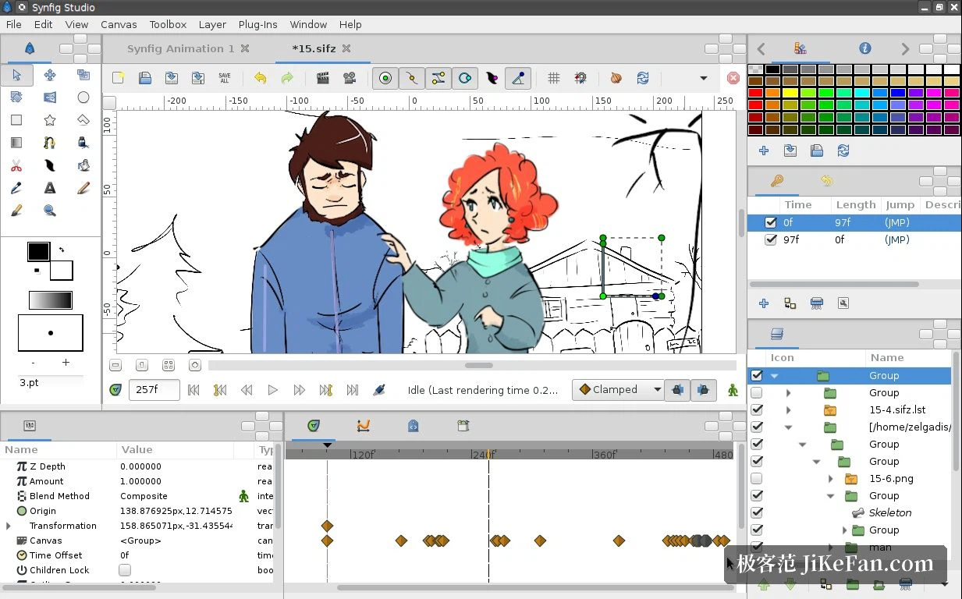Seek to end of animation
The width and height of the screenshot is (962, 599).
point(353,390)
